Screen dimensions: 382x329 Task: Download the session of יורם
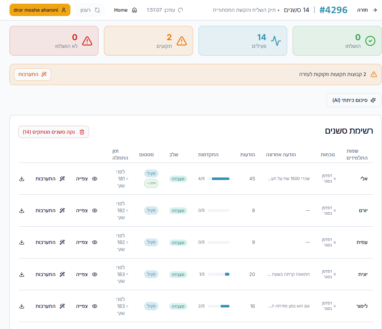[x=22, y=210]
